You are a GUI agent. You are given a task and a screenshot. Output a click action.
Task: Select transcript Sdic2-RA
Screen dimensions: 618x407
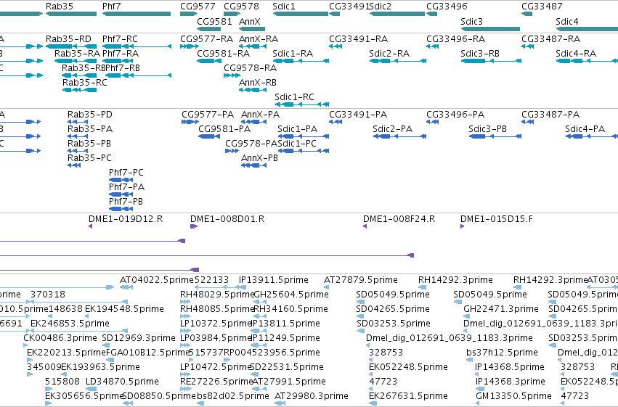389,54
